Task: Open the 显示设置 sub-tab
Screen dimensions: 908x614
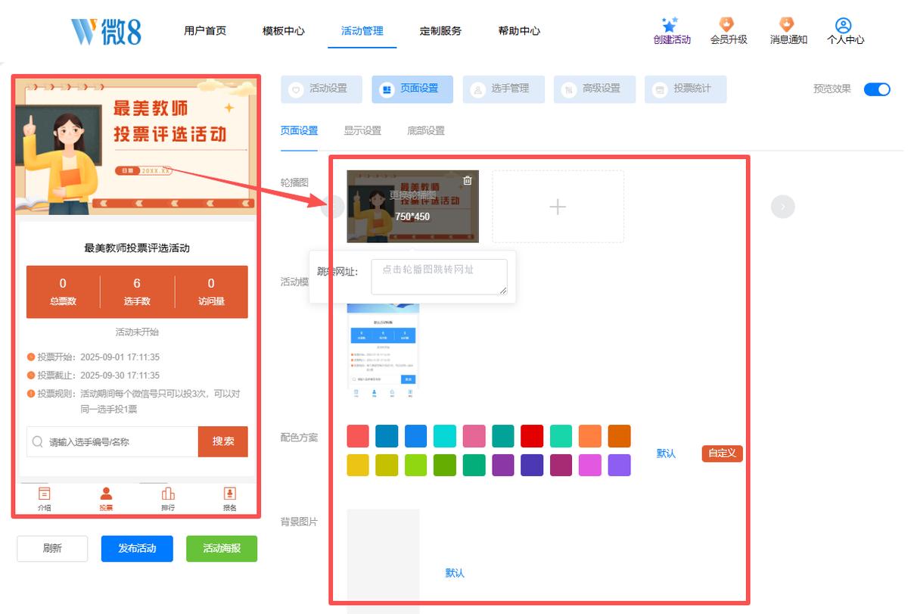Action: (x=362, y=130)
